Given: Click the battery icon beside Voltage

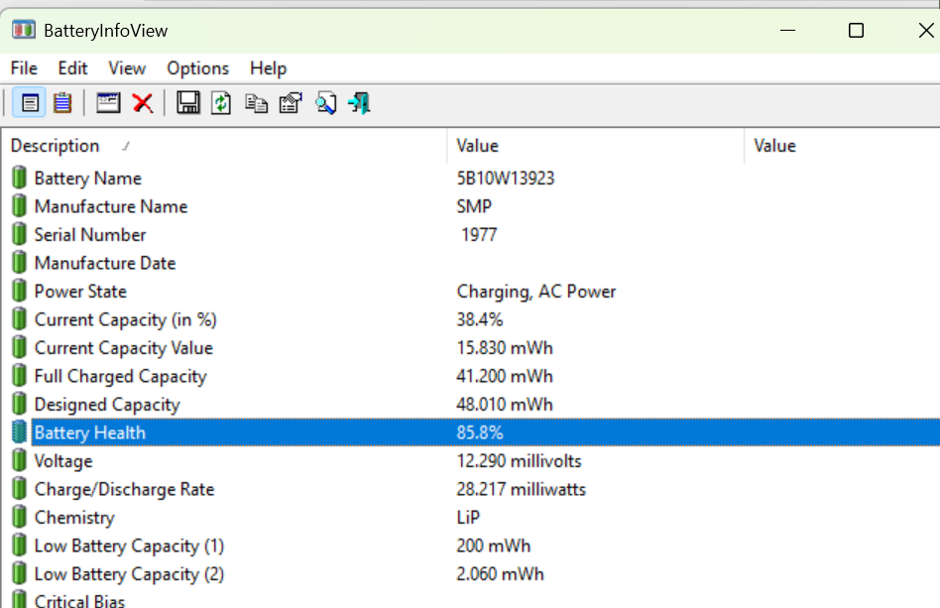Looking at the screenshot, I should (19, 460).
